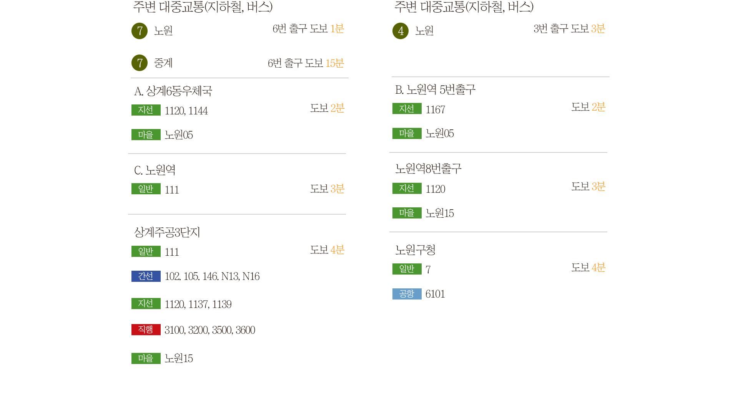
Task: Click 3번 출구 도보 3분 text
Action: pos(569,29)
